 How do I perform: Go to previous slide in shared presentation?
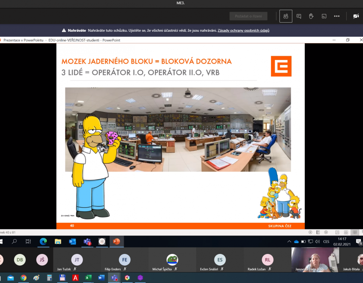click(x=310, y=232)
